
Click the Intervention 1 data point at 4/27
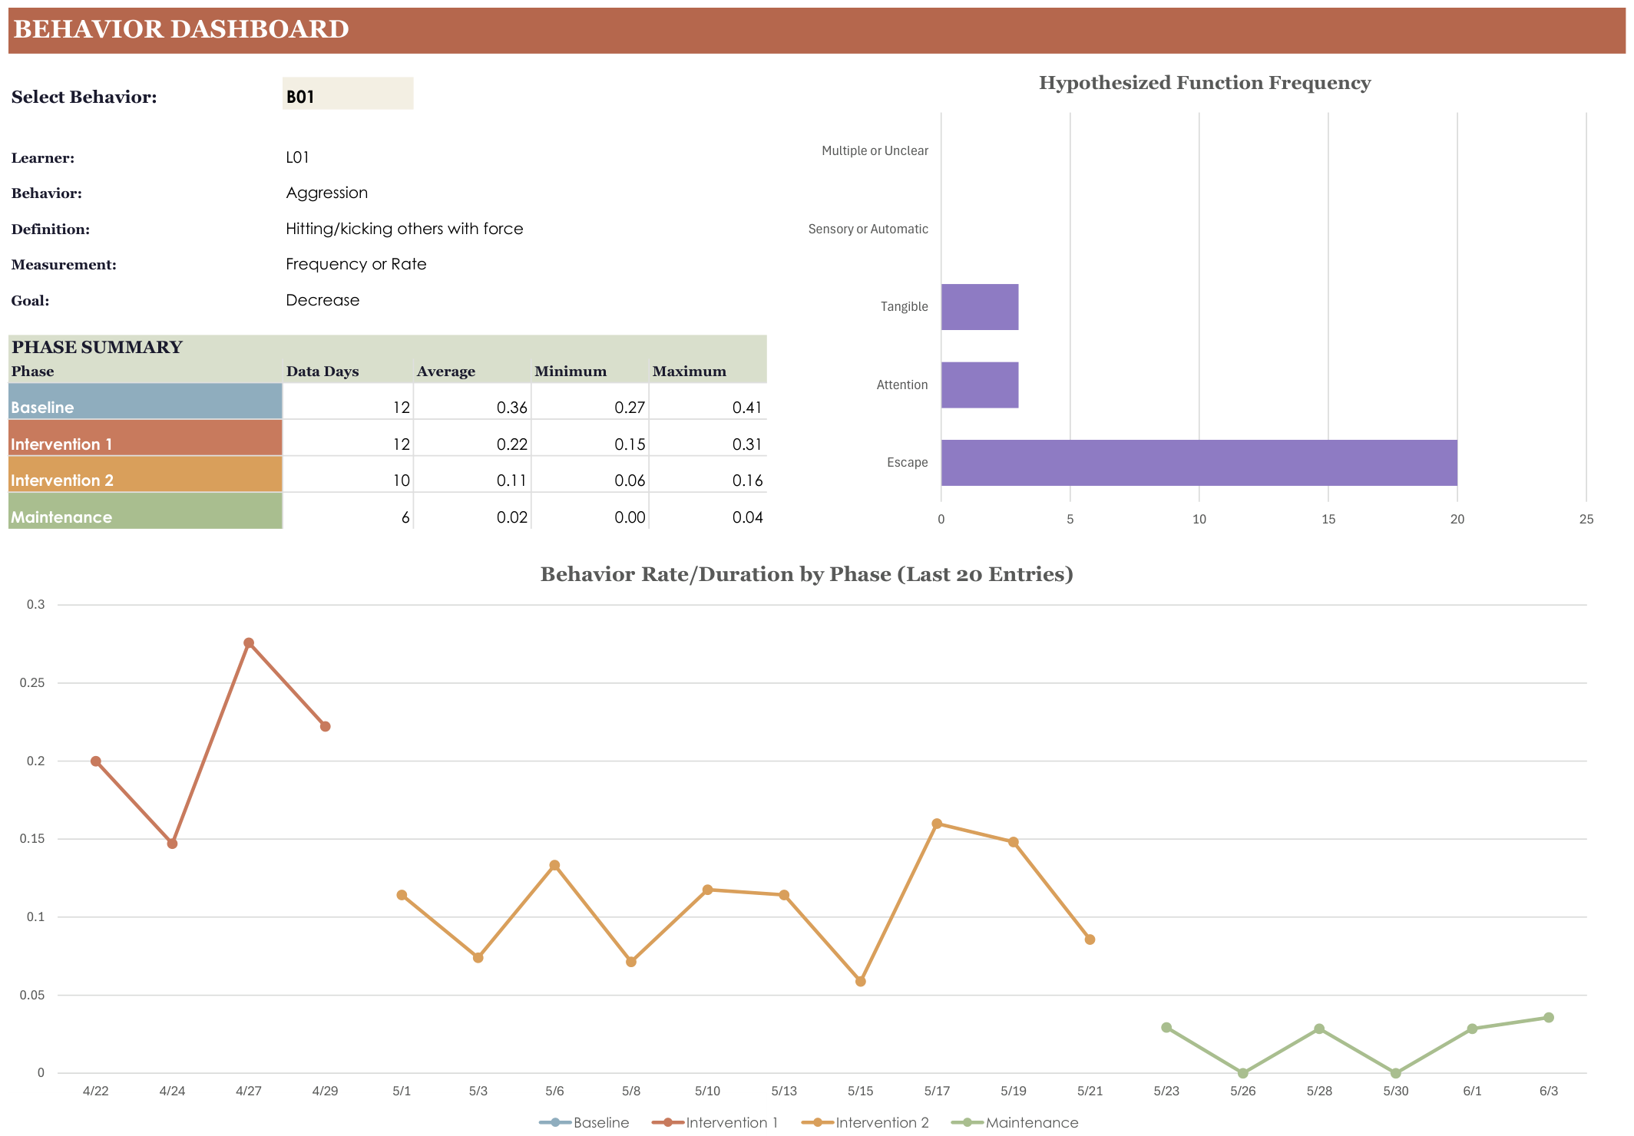[249, 643]
